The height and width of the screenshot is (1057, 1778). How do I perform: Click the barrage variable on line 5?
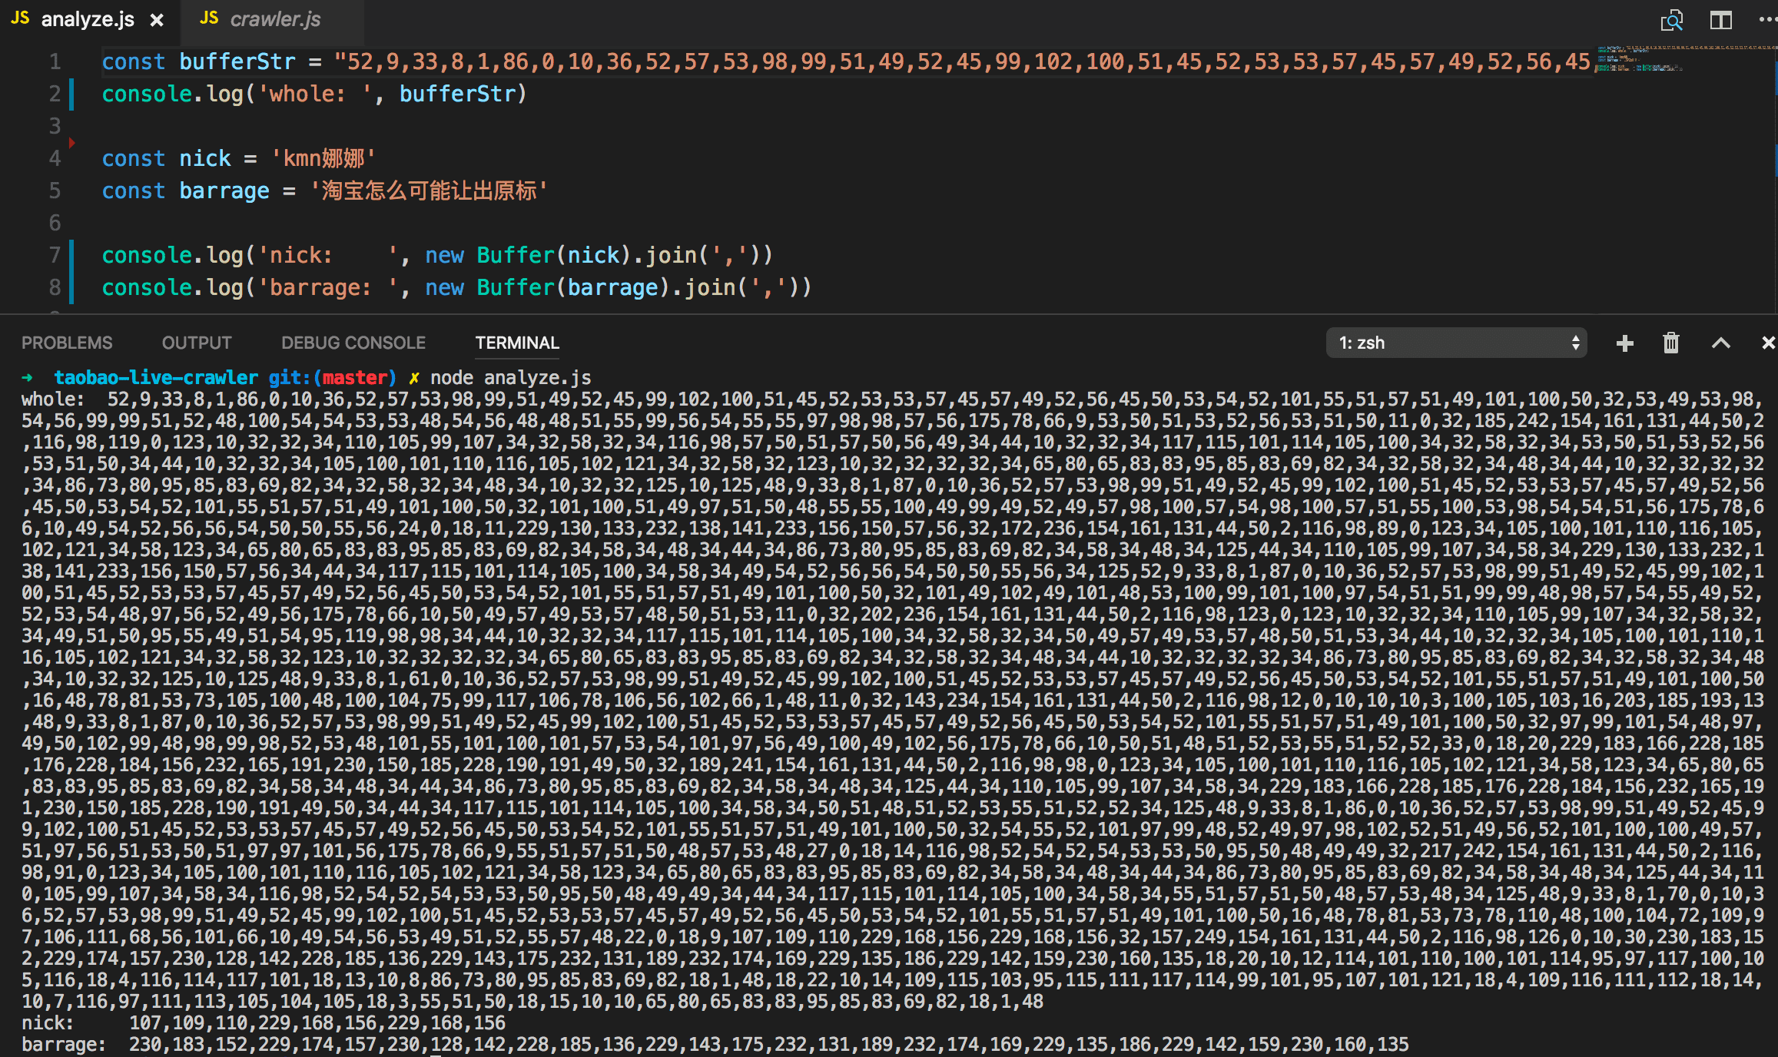point(224,191)
